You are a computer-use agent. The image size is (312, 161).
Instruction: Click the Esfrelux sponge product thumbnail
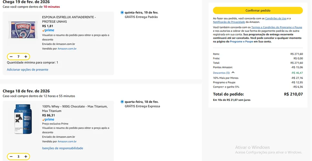pyautogui.click(x=23, y=30)
